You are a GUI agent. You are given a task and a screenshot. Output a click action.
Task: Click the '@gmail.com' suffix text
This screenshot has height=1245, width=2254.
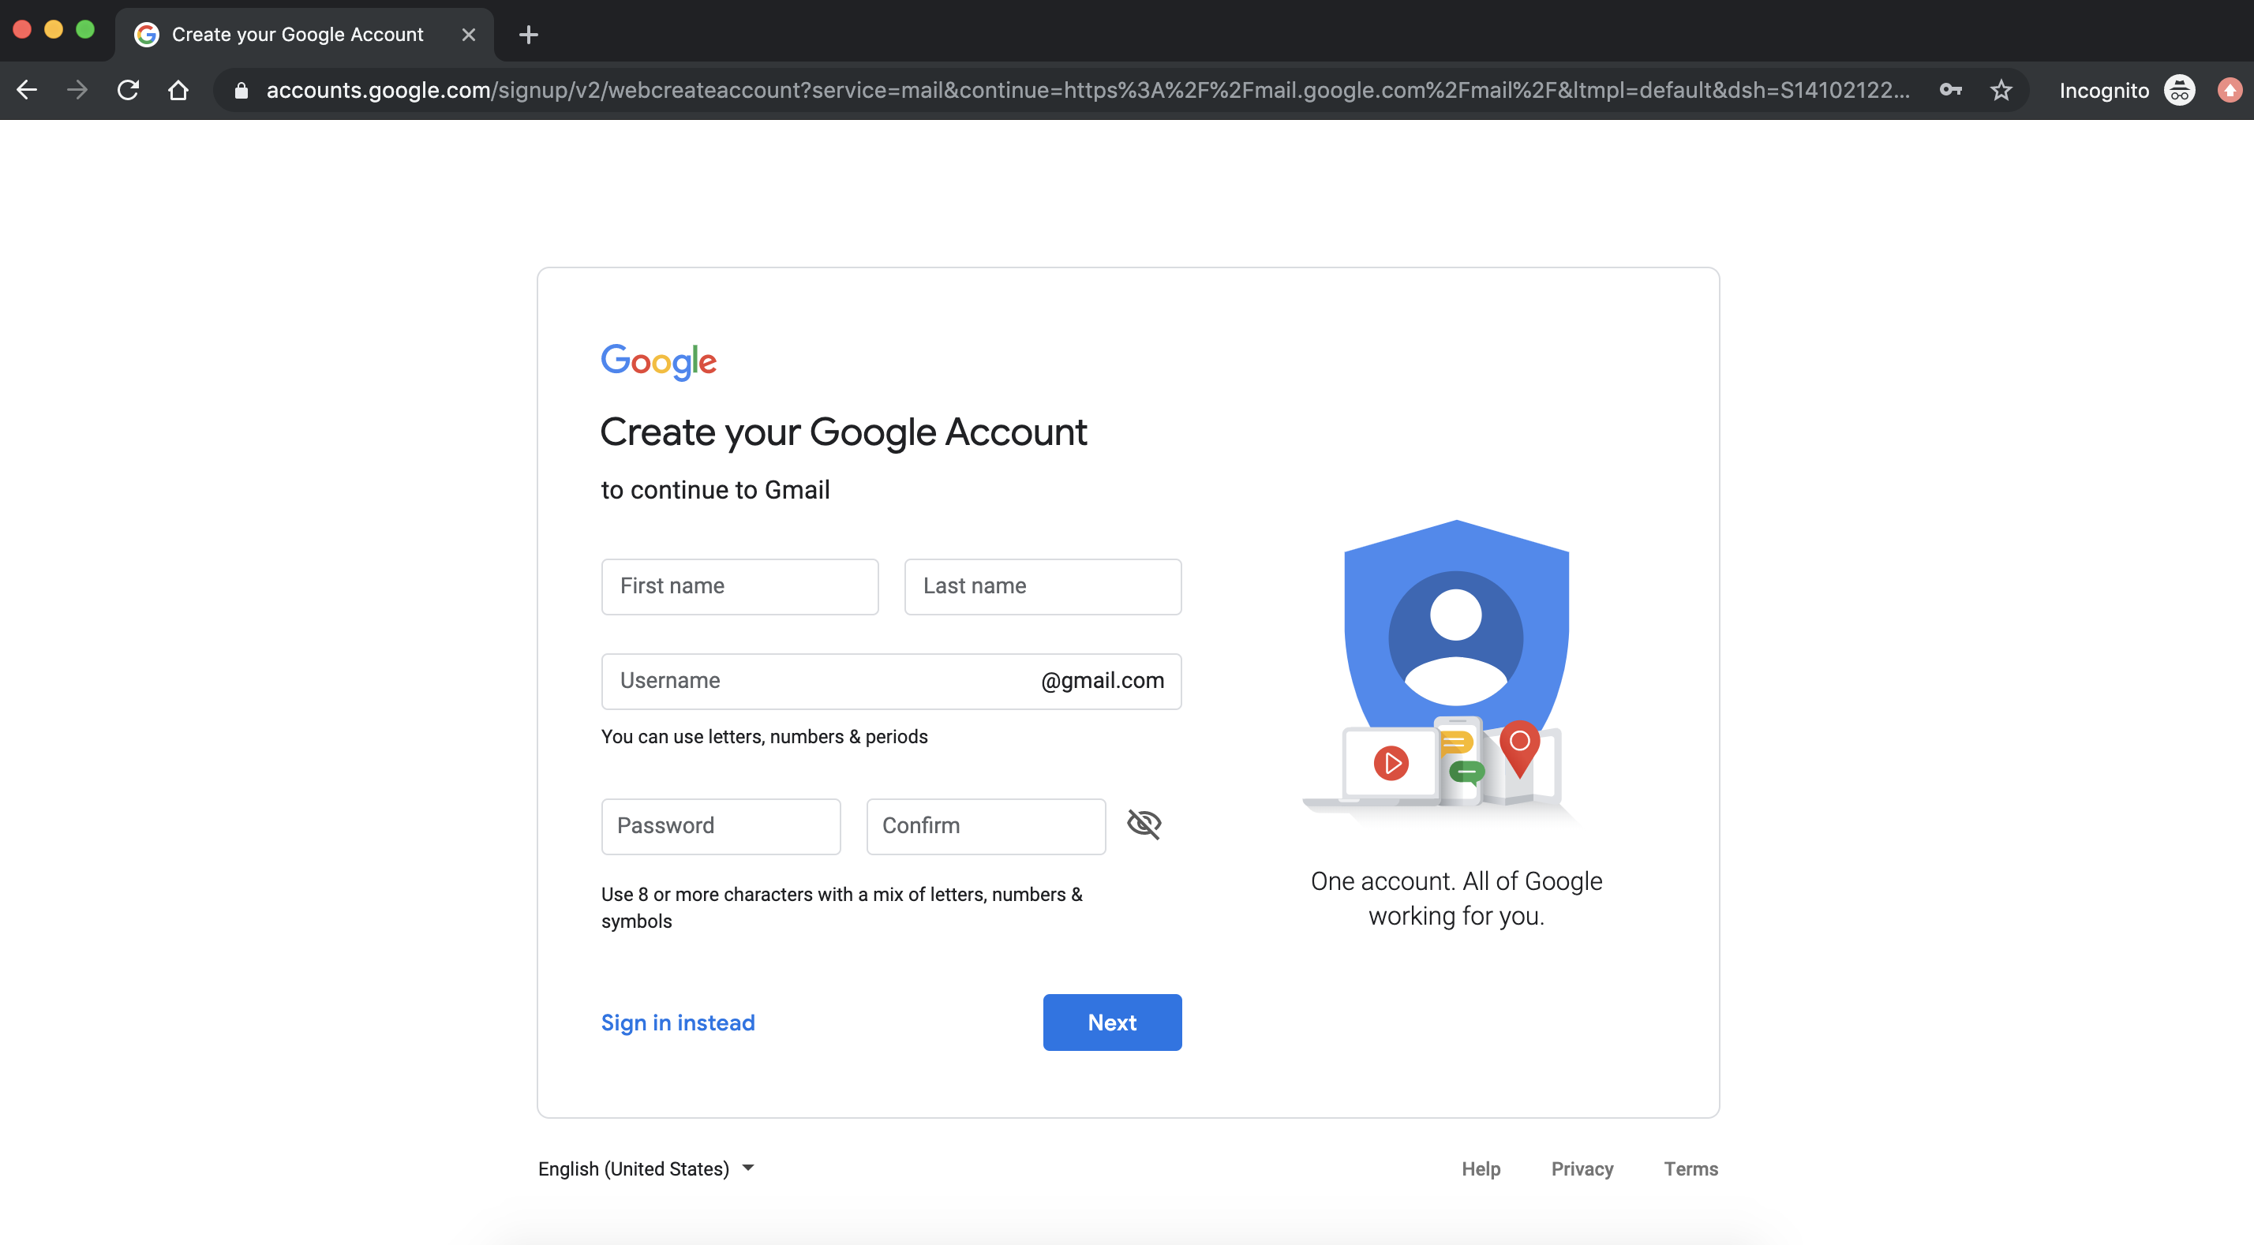point(1103,681)
